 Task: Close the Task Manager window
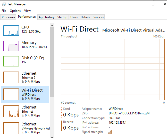click(165, 4)
